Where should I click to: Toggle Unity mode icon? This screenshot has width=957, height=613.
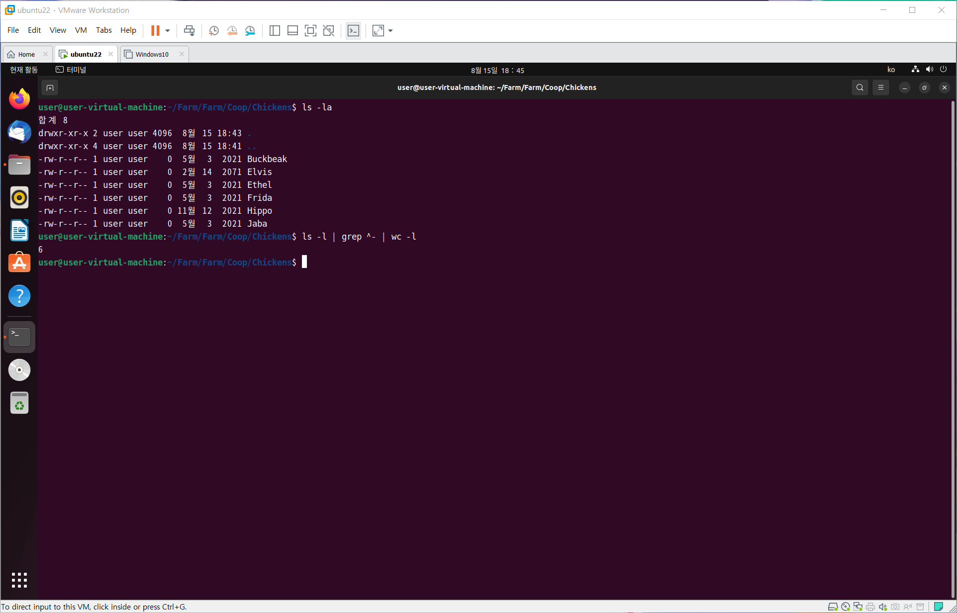point(328,31)
